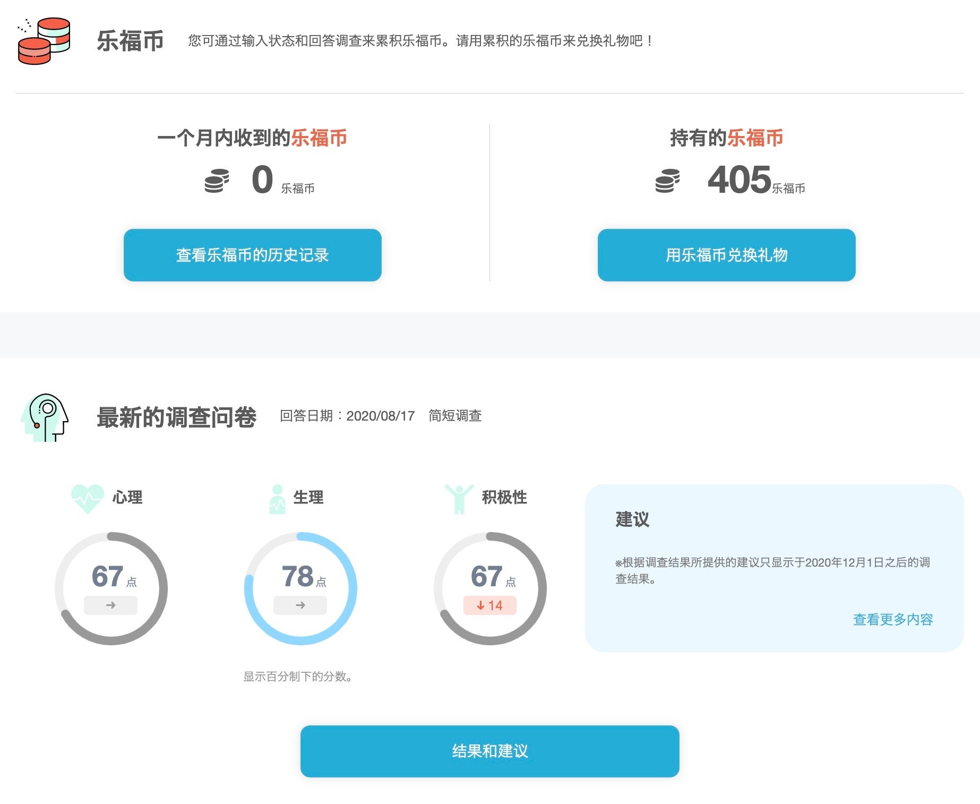Screen dimensions: 980x804
Task: Open the 结果和建议 button
Action: (489, 751)
